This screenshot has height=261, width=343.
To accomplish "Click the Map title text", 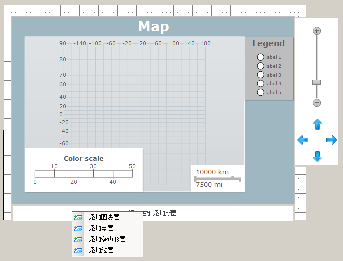I will (154, 27).
